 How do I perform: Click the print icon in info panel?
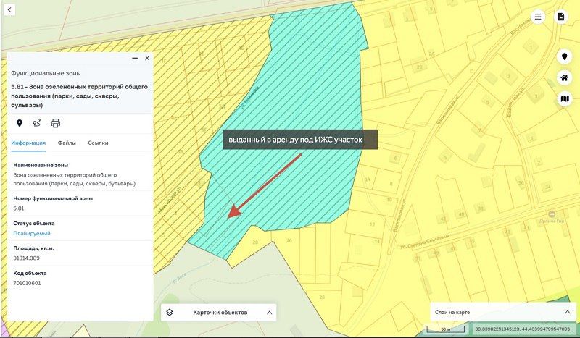click(x=56, y=123)
